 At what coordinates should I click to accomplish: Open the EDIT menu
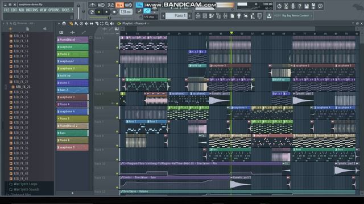(x=14, y=10)
